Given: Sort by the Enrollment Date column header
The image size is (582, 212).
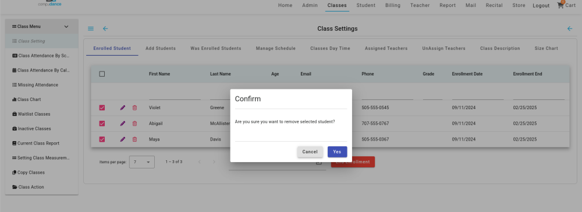Looking at the screenshot, I should pyautogui.click(x=467, y=74).
